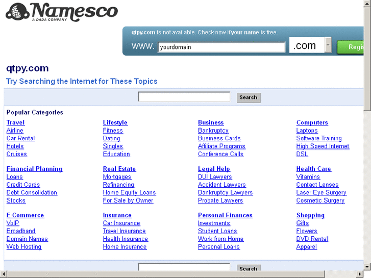This screenshot has height=278, width=371.
Task: Open the Stocks link
Action: tap(16, 200)
